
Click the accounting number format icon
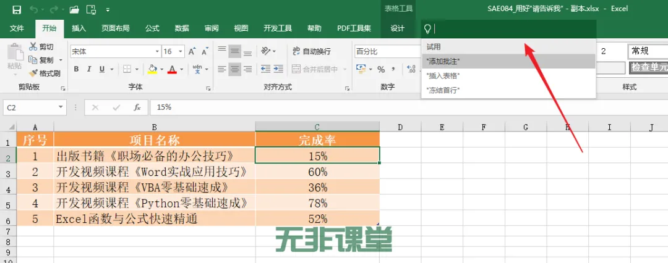[x=361, y=69]
